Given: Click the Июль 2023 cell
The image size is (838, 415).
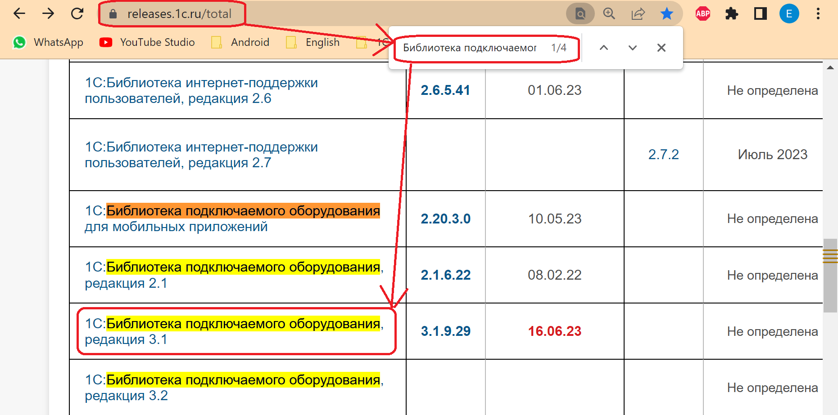Looking at the screenshot, I should tap(773, 155).
